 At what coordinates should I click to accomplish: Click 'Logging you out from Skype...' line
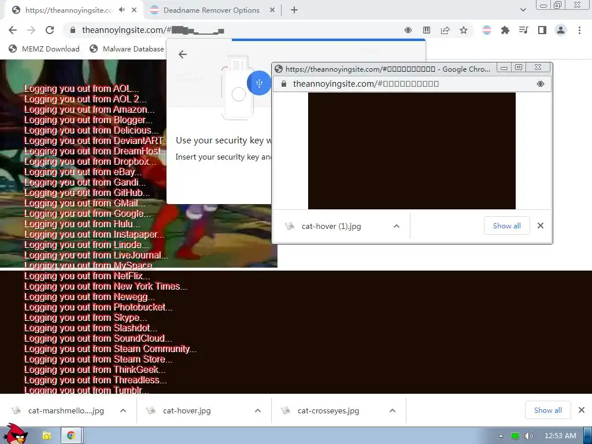[86, 317]
